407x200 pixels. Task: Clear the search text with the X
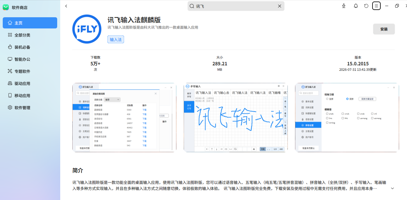point(280,6)
